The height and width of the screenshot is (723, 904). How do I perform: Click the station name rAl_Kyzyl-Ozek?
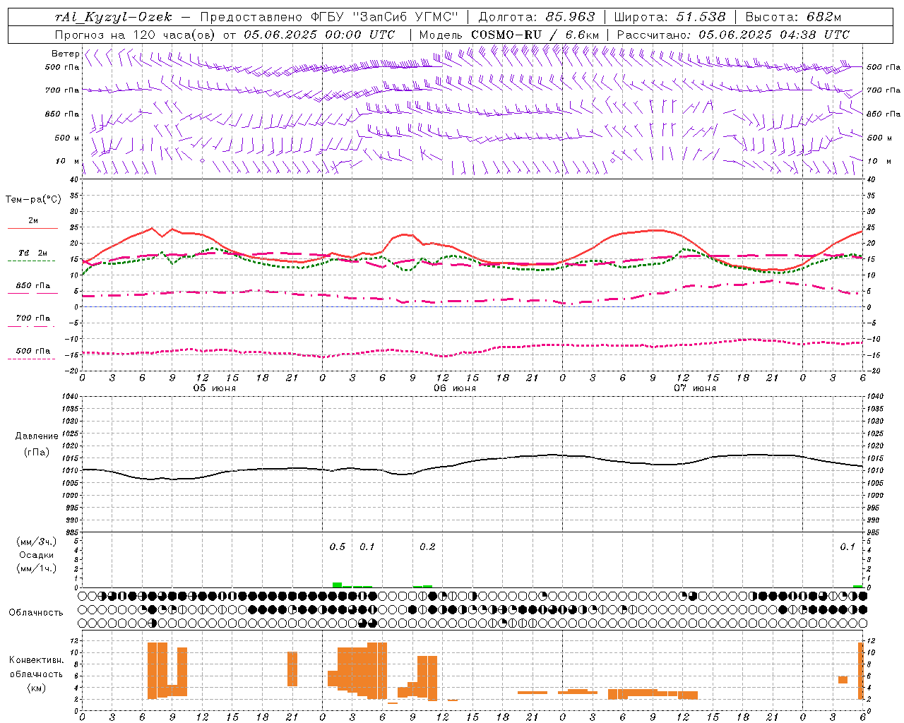coord(114,17)
